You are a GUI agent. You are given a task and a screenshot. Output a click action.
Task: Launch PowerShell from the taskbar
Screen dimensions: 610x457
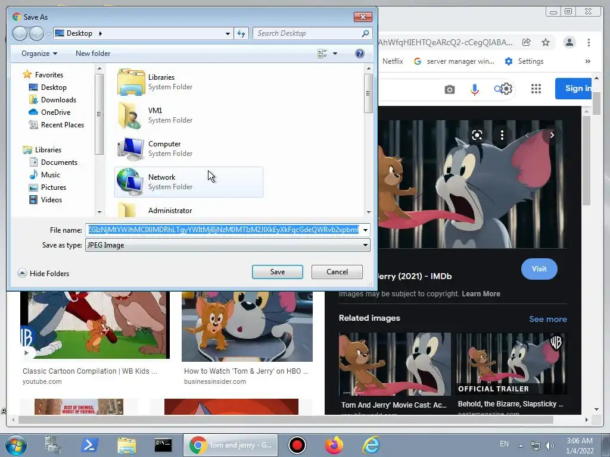tap(89, 445)
